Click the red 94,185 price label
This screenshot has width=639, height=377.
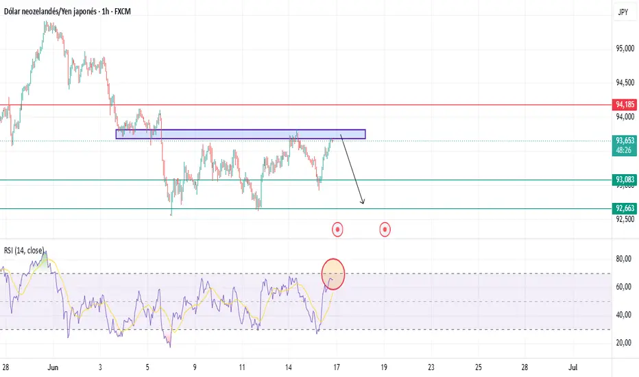coord(625,105)
